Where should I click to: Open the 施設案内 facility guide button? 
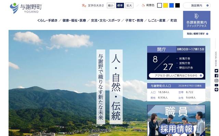click(x=197, y=5)
